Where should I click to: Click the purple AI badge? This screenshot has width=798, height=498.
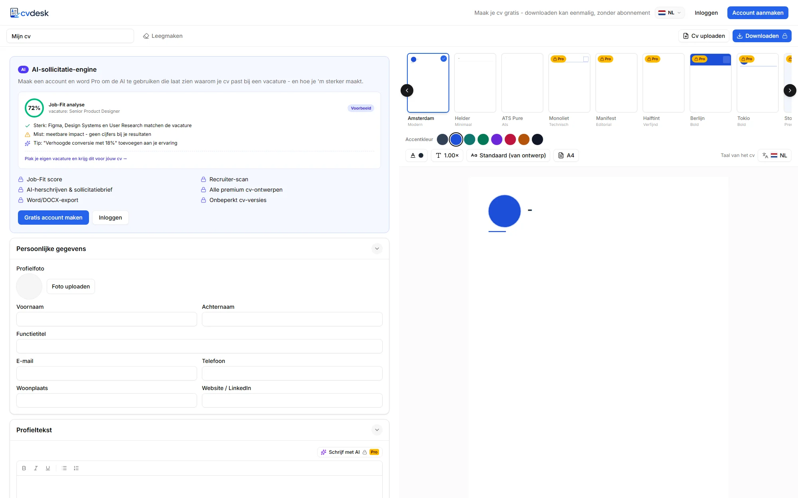pyautogui.click(x=23, y=69)
